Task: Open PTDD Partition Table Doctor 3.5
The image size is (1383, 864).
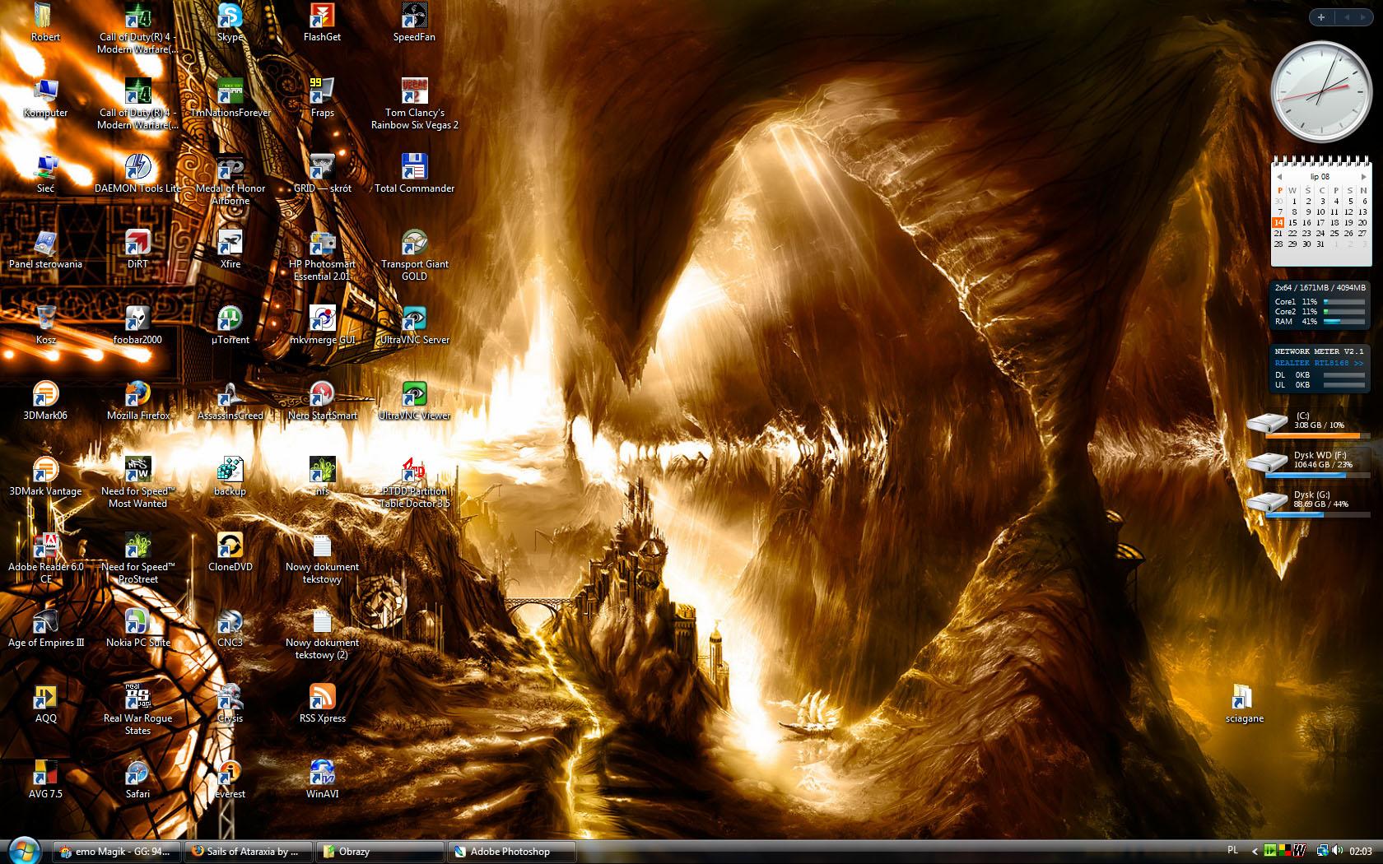Action: pos(414,483)
